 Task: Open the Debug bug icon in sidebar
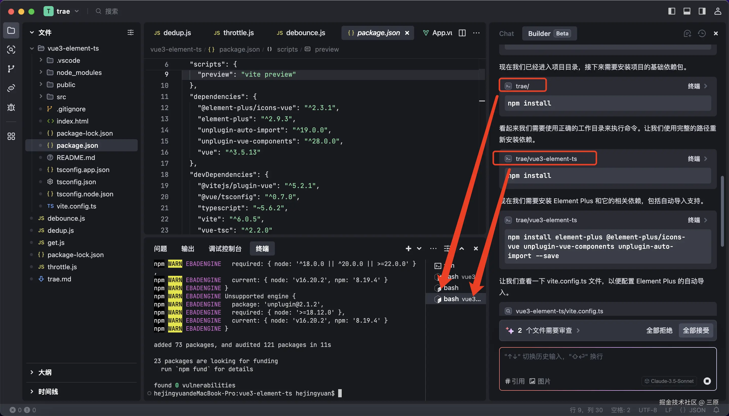click(x=11, y=108)
